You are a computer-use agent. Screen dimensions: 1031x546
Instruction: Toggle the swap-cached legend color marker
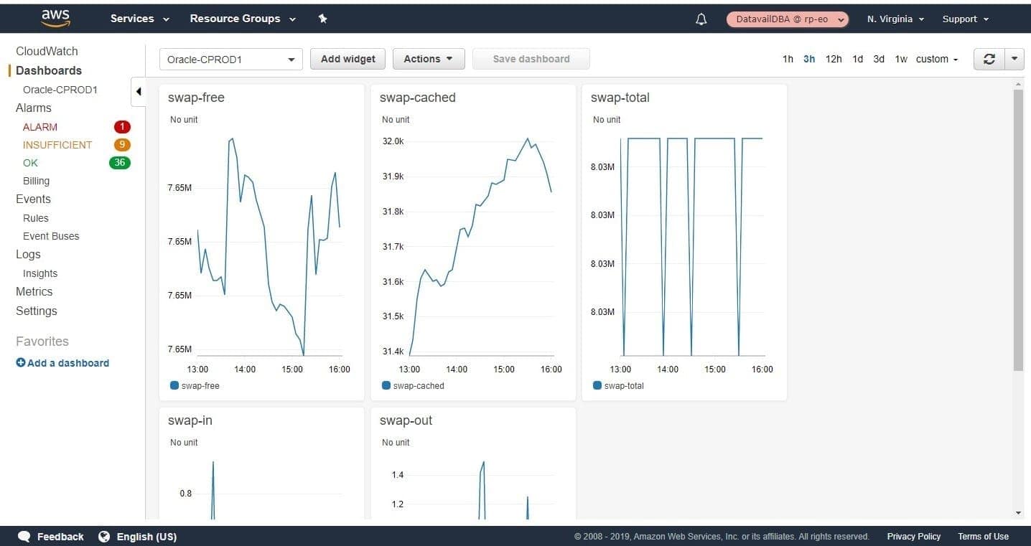click(386, 385)
